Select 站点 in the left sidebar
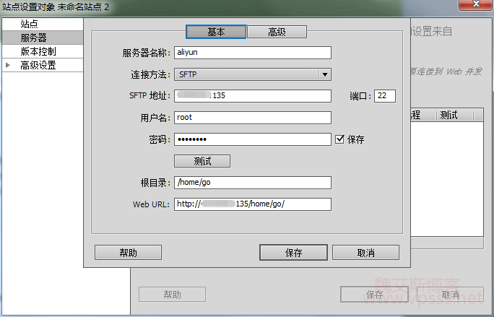The image size is (494, 317). (30, 25)
